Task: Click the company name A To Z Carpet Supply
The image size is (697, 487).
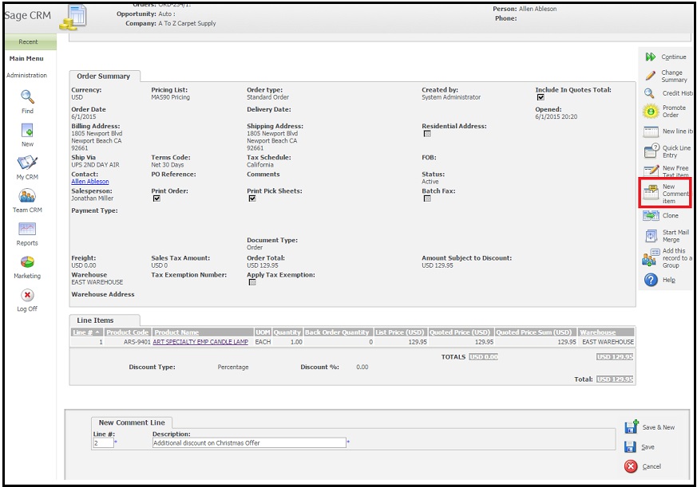Action: pyautogui.click(x=187, y=23)
